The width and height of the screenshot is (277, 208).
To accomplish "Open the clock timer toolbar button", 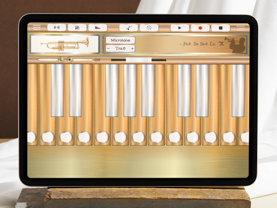I will coord(149,28).
